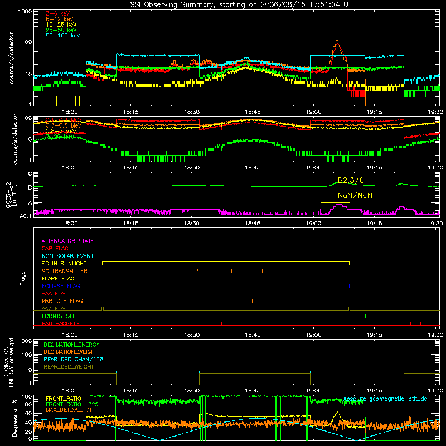The width and height of the screenshot is (446, 446).
Task: Click the REAR_DEC_WEIGHT legend label
Action: (x=69, y=367)
